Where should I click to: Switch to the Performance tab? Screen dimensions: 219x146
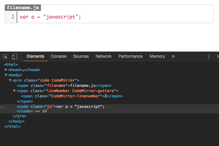(130, 56)
